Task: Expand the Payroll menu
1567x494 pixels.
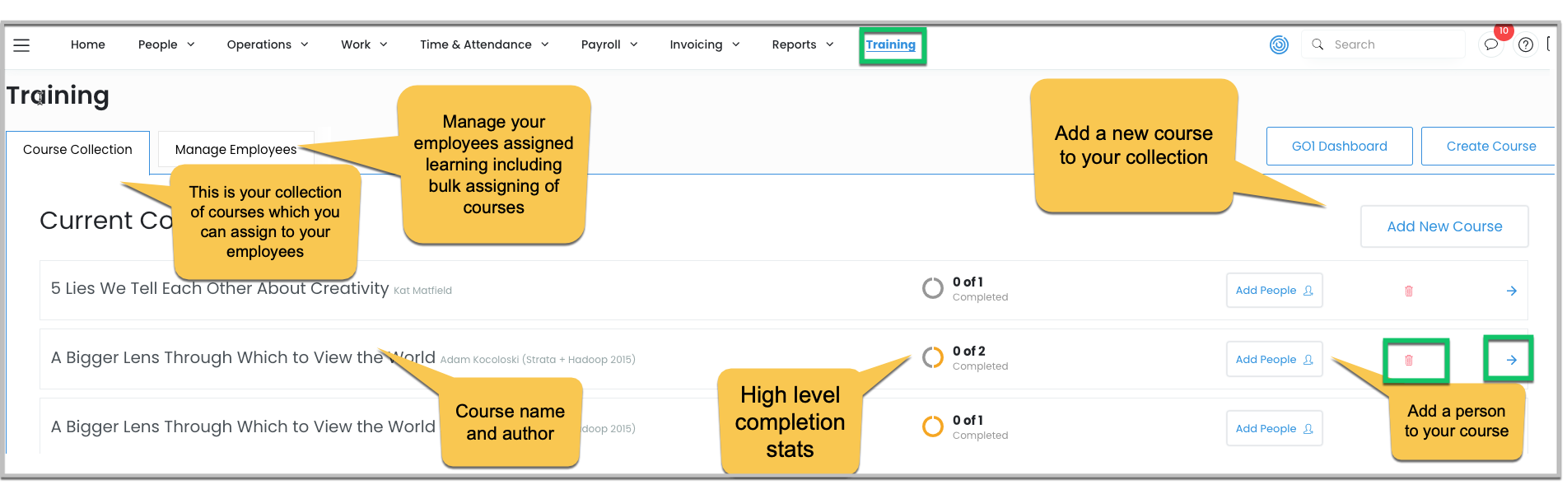Action: [609, 44]
